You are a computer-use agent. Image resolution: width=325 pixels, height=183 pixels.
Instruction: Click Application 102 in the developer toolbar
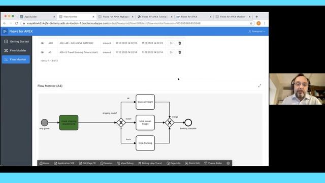[64, 163]
